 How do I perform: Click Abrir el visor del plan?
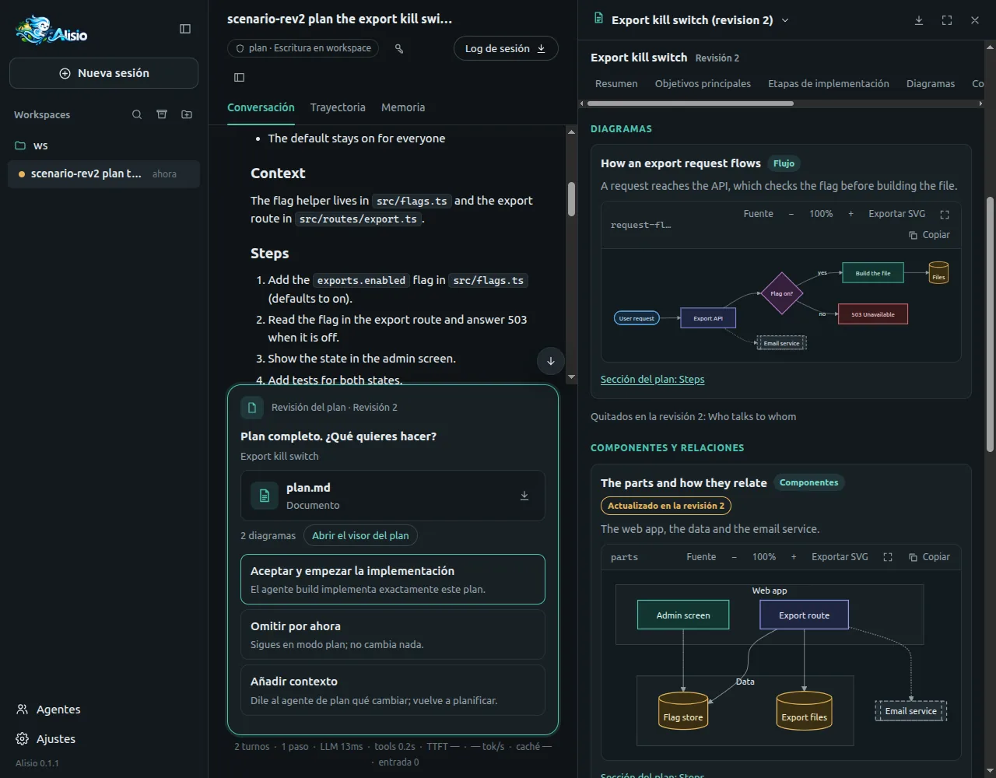pos(360,535)
